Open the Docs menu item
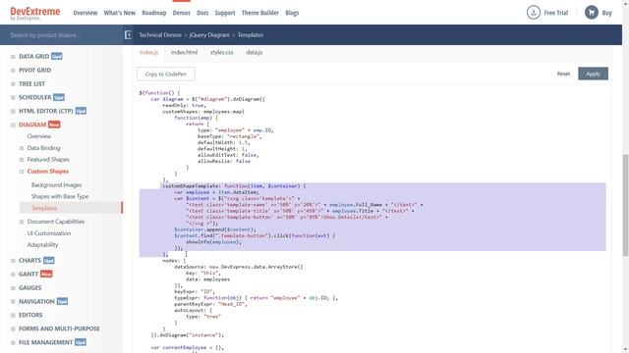 (202, 13)
